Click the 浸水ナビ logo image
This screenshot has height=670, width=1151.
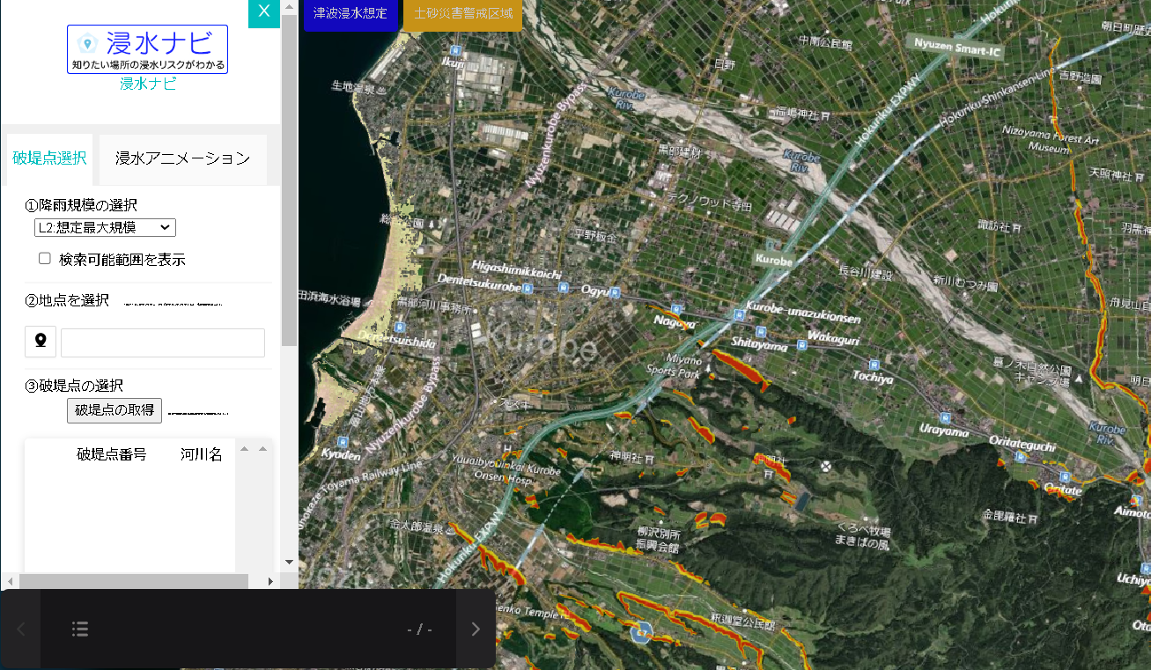click(x=147, y=49)
